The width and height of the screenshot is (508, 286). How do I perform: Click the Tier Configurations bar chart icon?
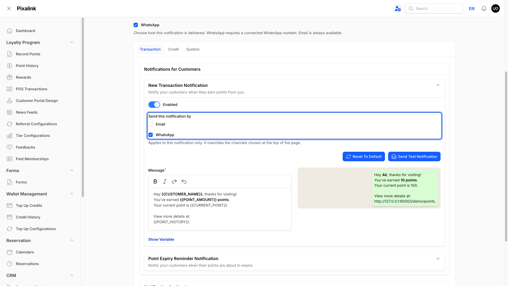(10, 136)
